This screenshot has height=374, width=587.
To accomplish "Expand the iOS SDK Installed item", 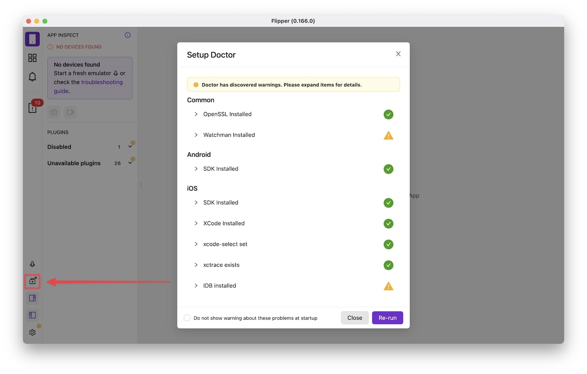I will [196, 202].
